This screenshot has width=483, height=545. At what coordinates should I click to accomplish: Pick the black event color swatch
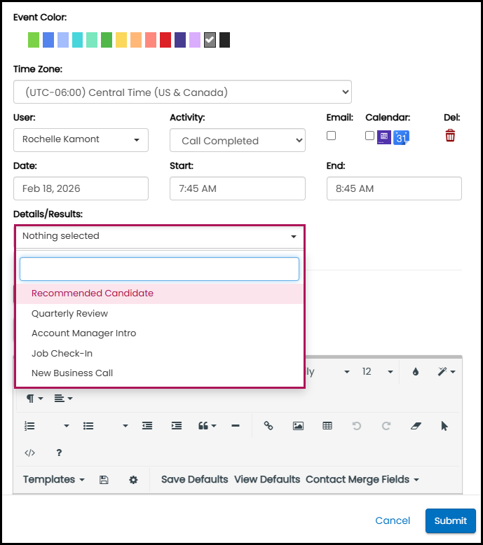click(224, 40)
